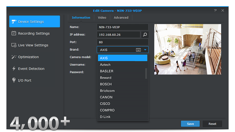
Task: Open help with the question mark icon
Action: point(215,10)
